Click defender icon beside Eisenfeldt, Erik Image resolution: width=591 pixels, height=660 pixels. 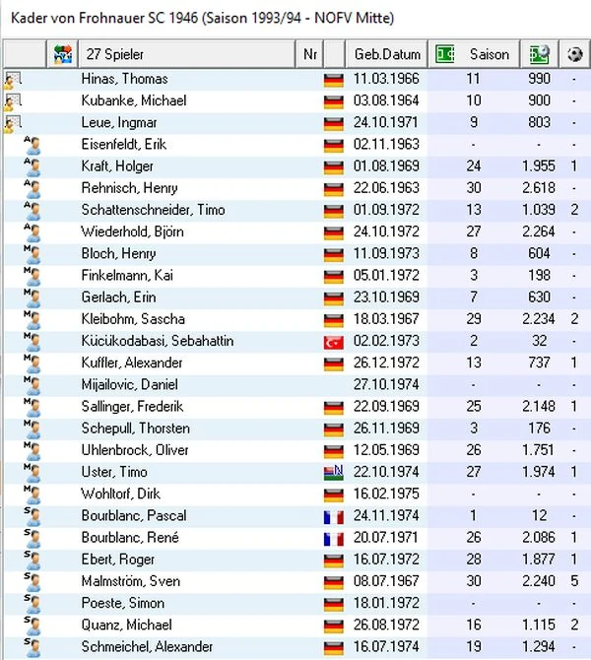click(33, 145)
